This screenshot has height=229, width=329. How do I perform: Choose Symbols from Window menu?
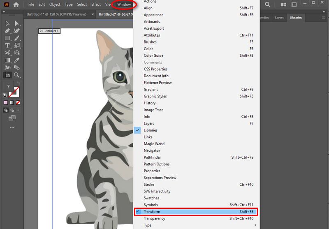pos(196,205)
